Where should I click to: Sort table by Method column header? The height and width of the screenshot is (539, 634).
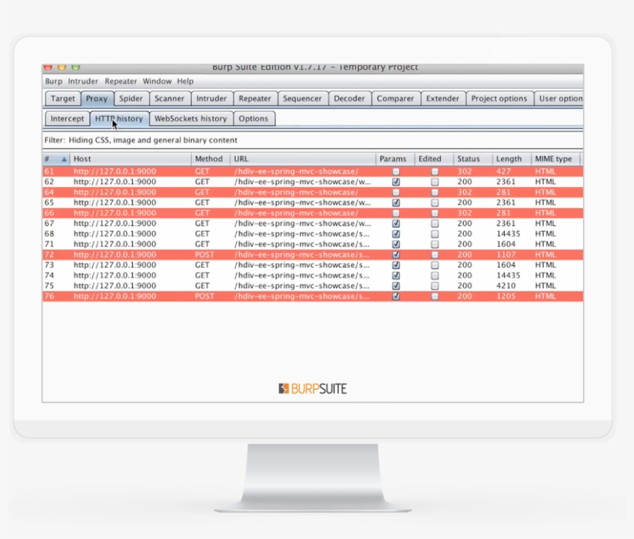210,159
